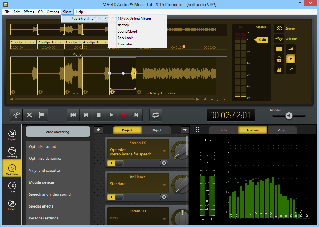Viewport: 319px width, 227px height.
Task: Open the Tracks section in sidebar
Action: [12, 187]
